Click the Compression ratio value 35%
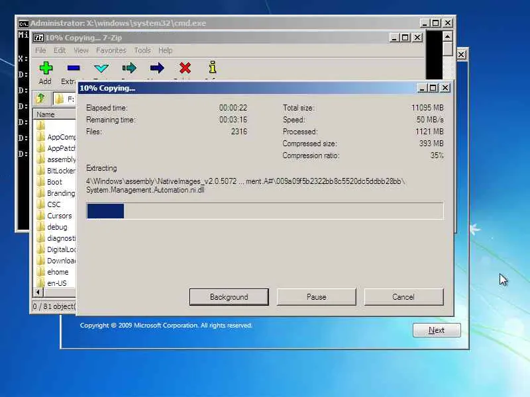Image resolution: width=530 pixels, height=397 pixels. pos(437,155)
